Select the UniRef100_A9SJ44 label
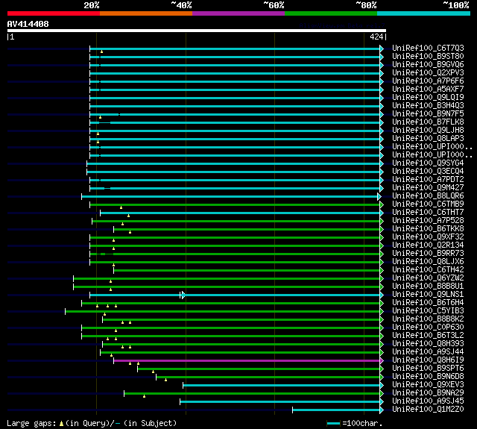477x429 pixels. (428, 352)
